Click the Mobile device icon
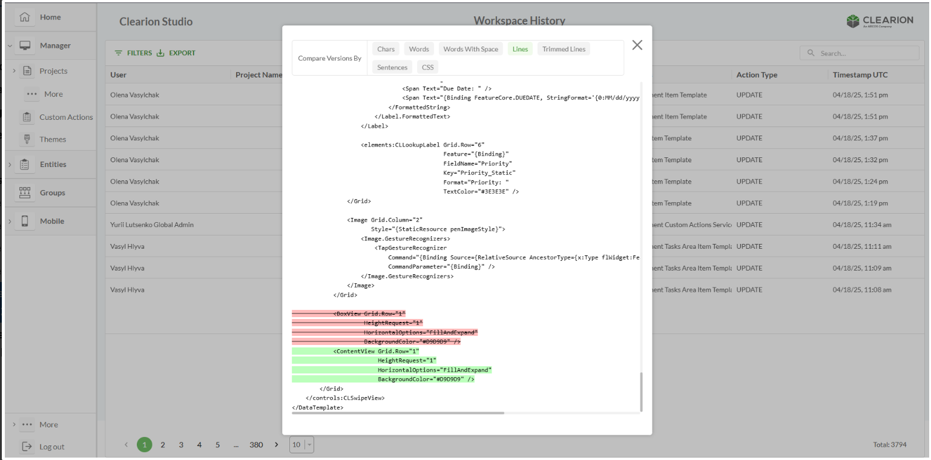 tap(25, 221)
